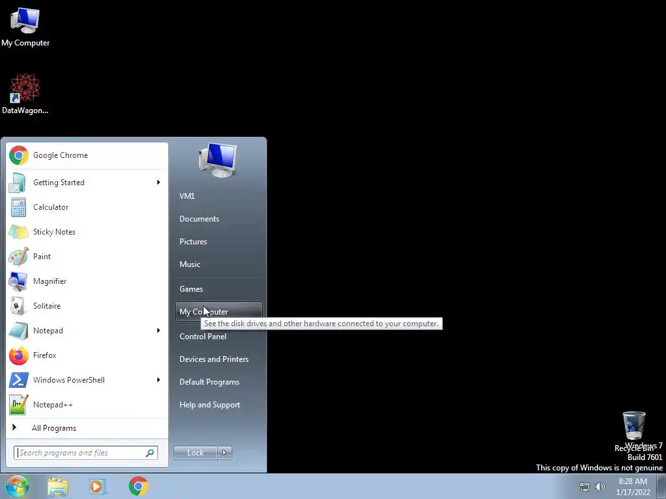Select the DataWagon desktop shortcut
The width and height of the screenshot is (666, 499).
coord(25,94)
